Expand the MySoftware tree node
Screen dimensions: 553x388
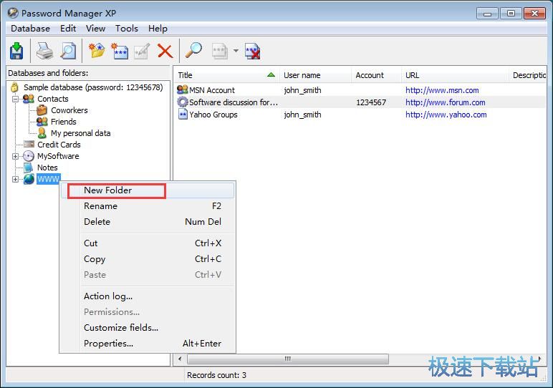(16, 156)
